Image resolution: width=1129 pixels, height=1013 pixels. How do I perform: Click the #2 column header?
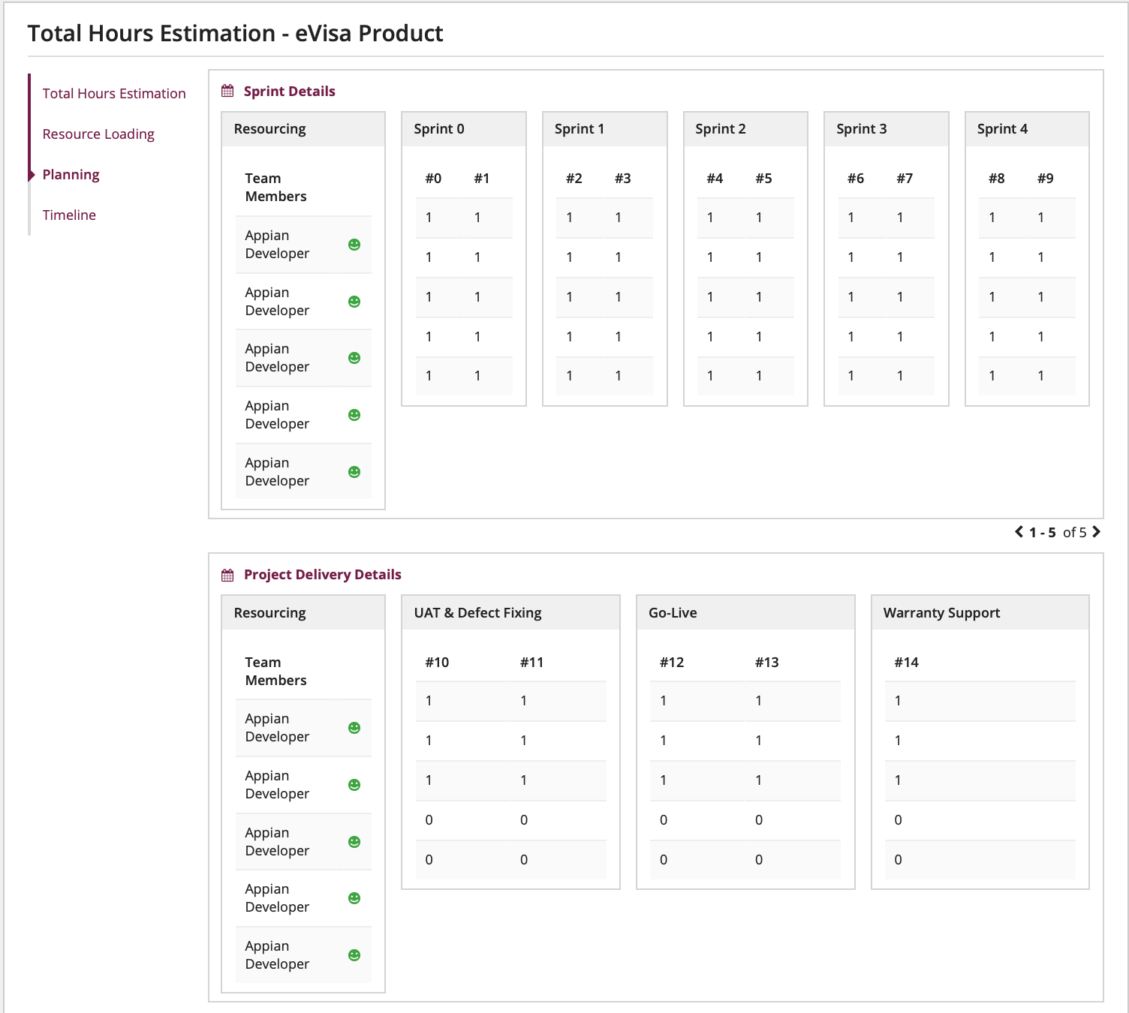(x=574, y=179)
